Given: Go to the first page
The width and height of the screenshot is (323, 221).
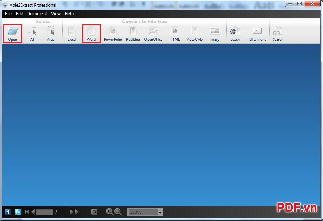Looking at the screenshot, I should coord(27,212).
